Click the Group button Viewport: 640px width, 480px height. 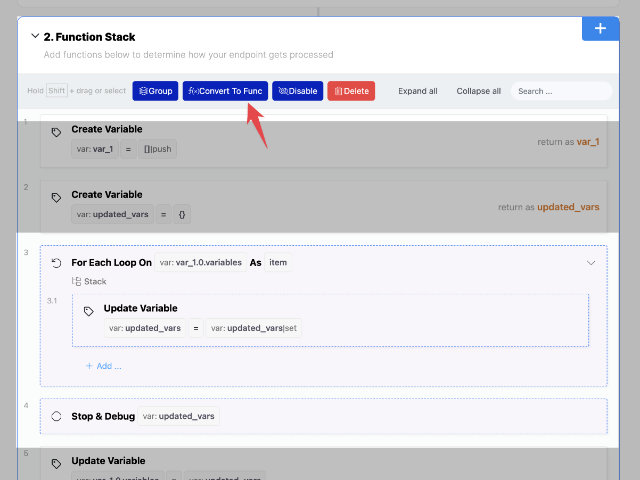(155, 91)
